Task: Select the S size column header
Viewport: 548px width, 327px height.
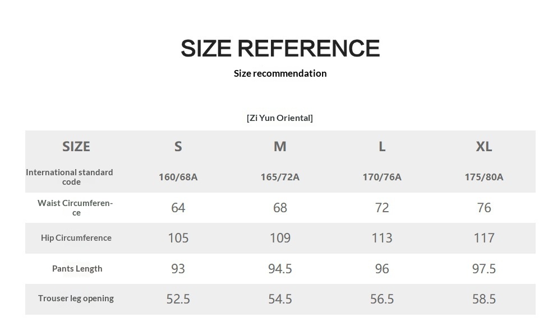Action: (x=178, y=146)
